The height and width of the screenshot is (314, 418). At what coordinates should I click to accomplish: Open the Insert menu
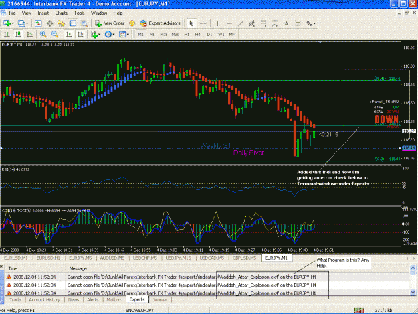[43, 13]
